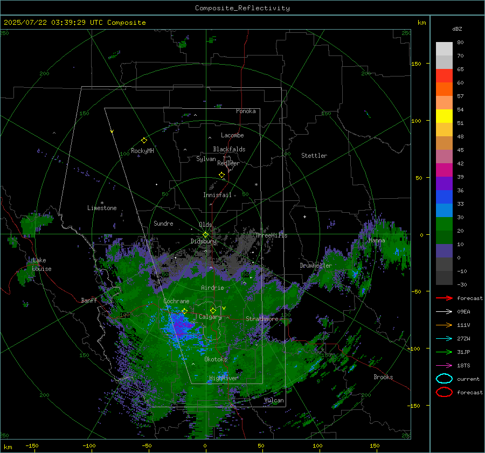The width and height of the screenshot is (485, 453).
Task: Click the Drumheller city label
Action: click(316, 266)
